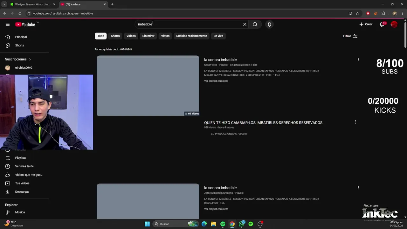
Task: Click the install app icon in address bar
Action: [350, 13]
